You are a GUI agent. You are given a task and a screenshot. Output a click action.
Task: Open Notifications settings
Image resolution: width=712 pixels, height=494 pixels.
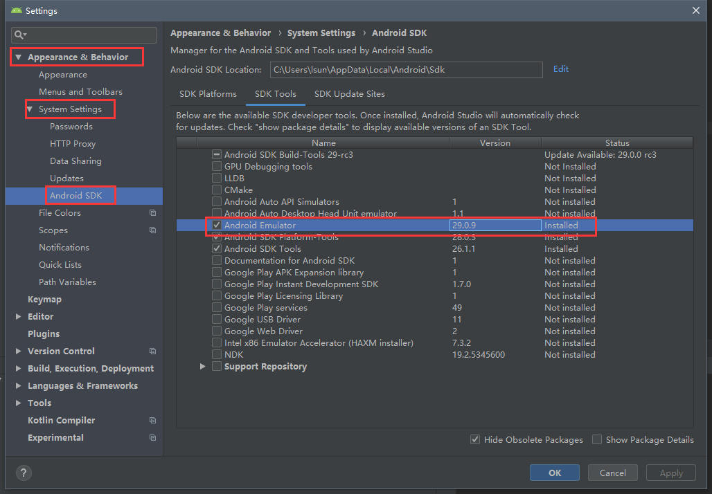64,248
